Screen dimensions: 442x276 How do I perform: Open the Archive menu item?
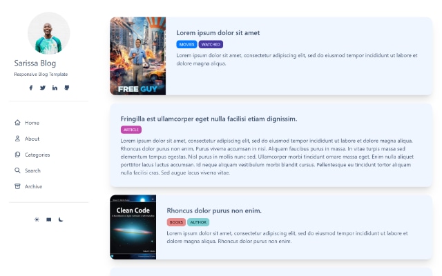tap(33, 186)
